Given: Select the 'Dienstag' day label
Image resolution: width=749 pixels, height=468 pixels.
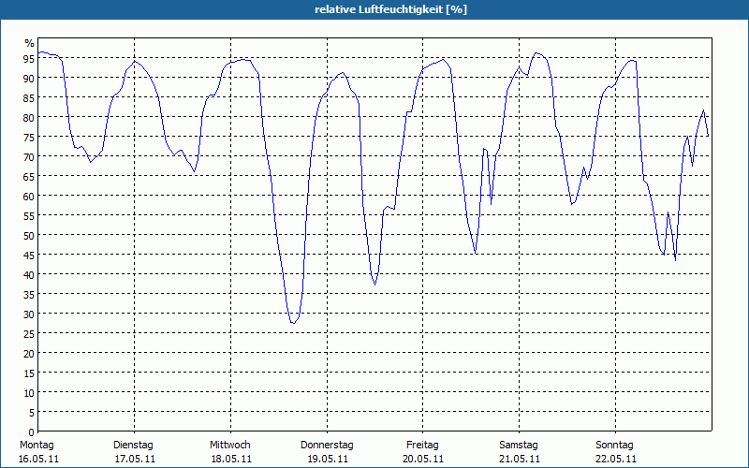Looking at the screenshot, I should click(133, 445).
